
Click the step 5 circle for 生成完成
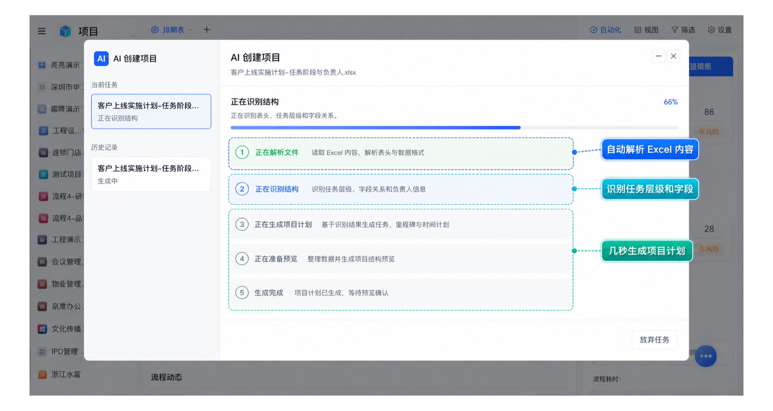pos(242,293)
